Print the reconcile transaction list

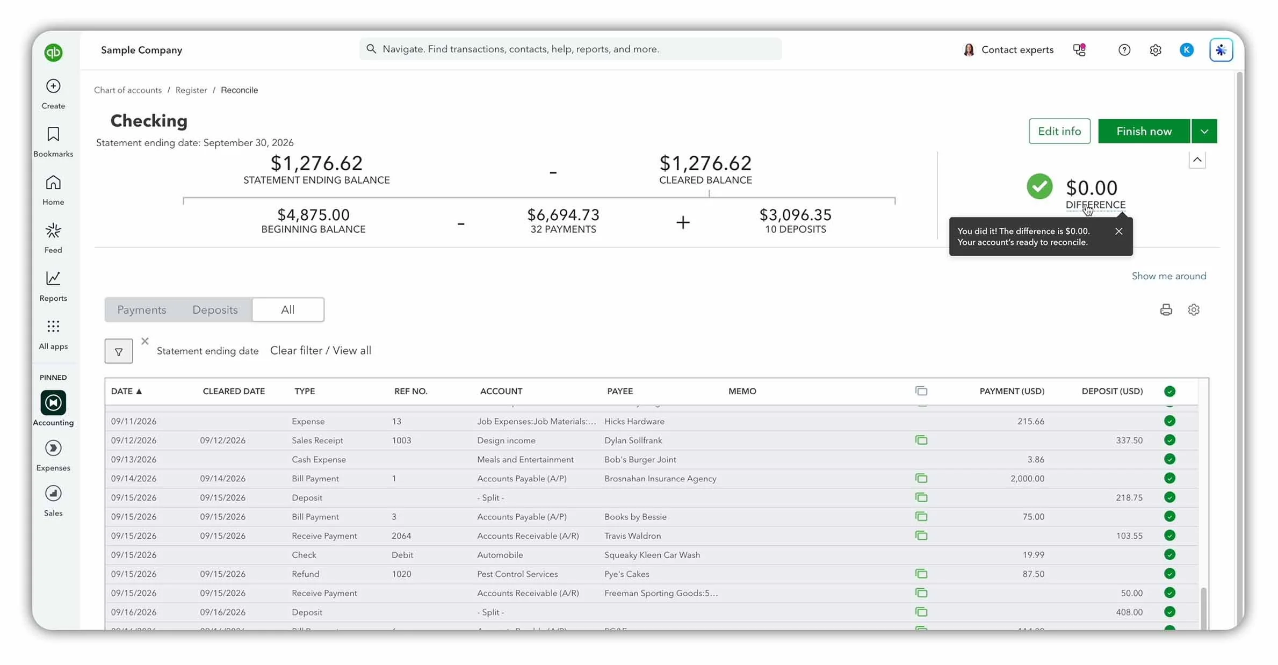pyautogui.click(x=1166, y=309)
